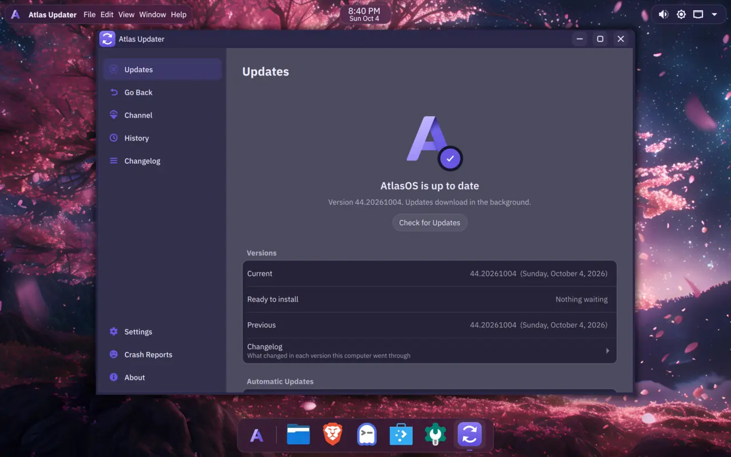Open the Help menu
731x457 pixels.
pyautogui.click(x=179, y=14)
